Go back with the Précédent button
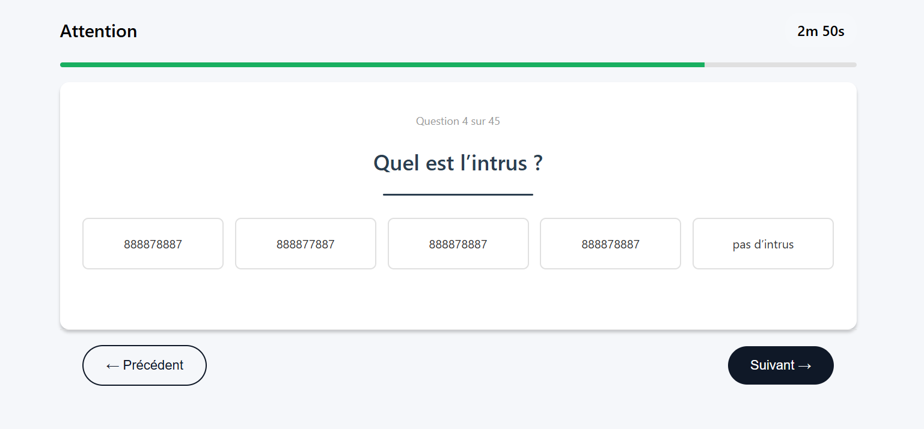Screen dimensions: 924x429 [x=144, y=365]
